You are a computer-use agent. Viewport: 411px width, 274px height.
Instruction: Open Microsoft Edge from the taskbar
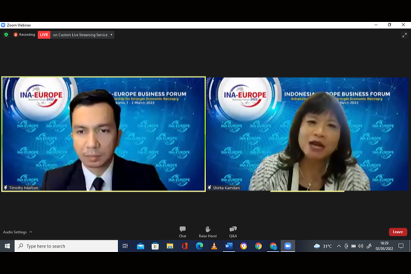coord(199,246)
